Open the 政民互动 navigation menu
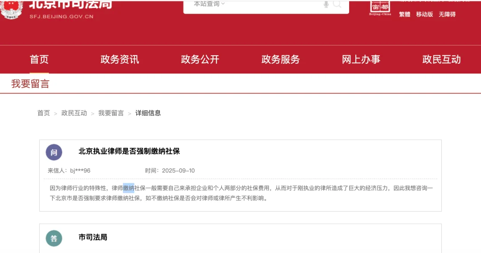The height and width of the screenshot is (253, 481). (441, 60)
